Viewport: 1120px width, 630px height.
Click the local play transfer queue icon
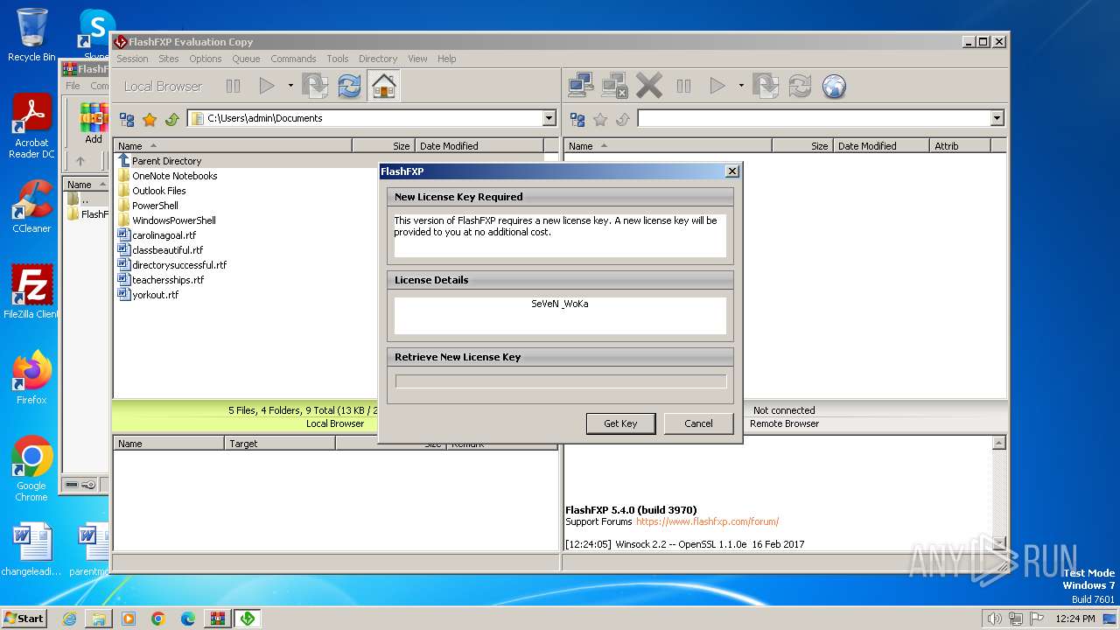click(267, 86)
